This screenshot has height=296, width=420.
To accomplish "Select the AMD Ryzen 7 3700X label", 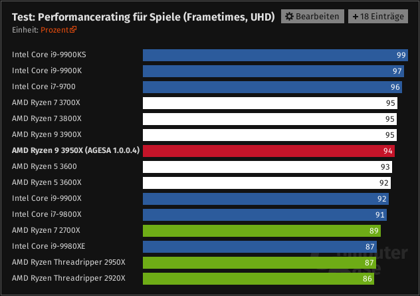I will (x=46, y=102).
